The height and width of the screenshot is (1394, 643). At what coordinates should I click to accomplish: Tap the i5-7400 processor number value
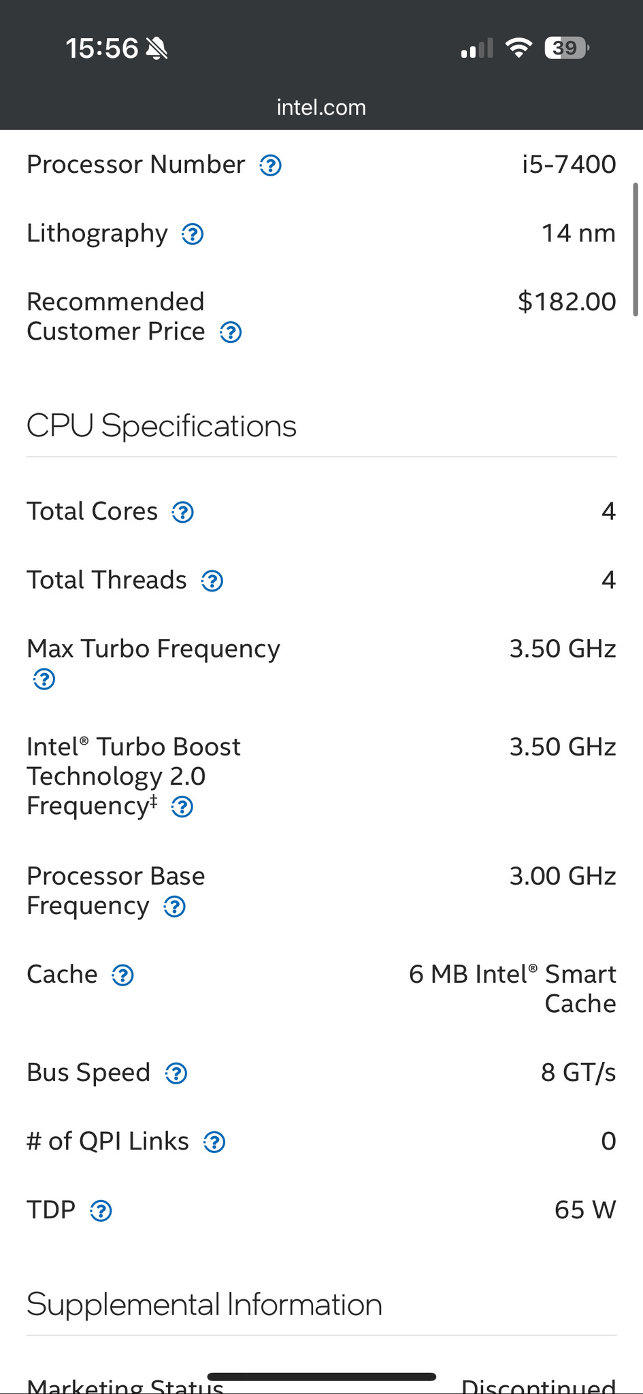pyautogui.click(x=569, y=165)
